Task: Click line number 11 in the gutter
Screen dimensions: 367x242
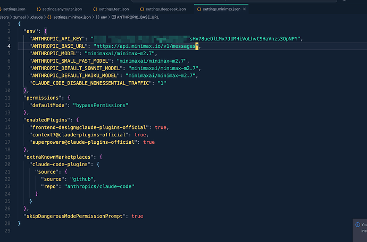Action: pyautogui.click(x=7, y=98)
